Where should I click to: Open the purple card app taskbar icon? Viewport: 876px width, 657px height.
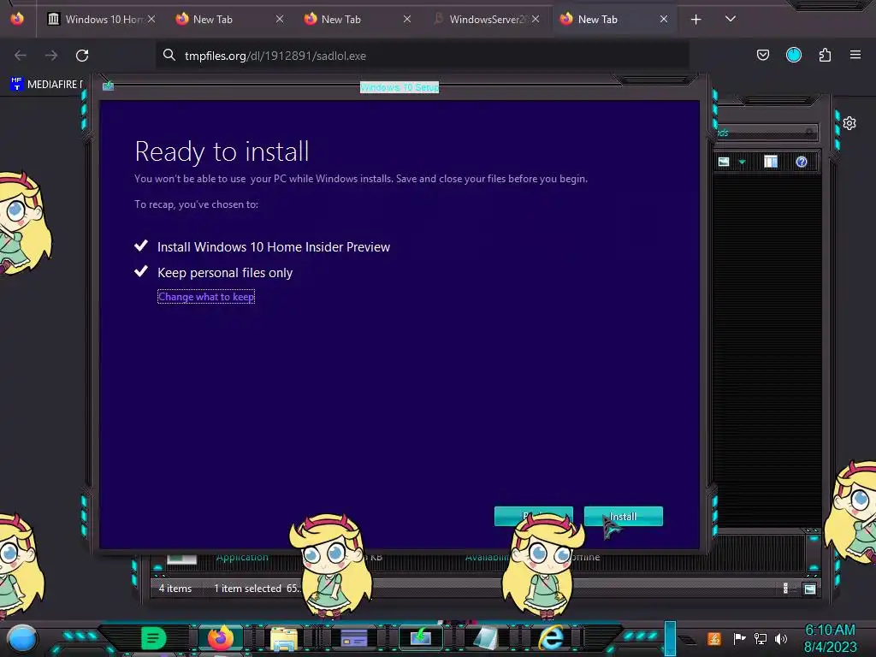tap(353, 638)
